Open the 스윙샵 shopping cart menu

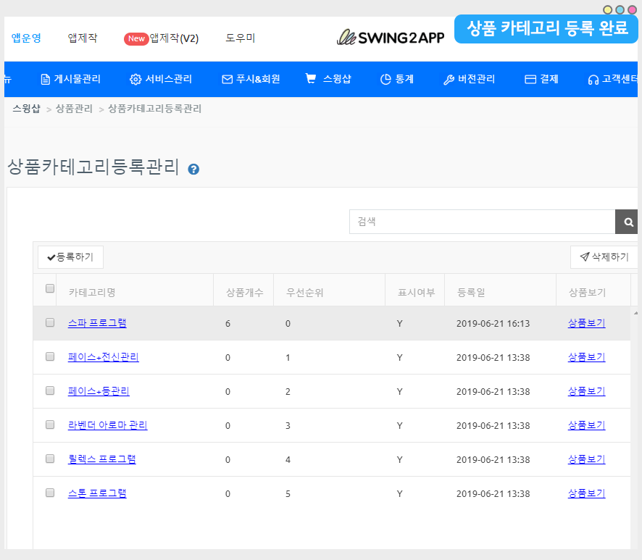point(328,80)
